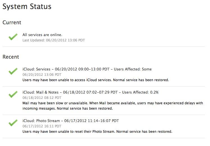Click the checkmark icon for Photo Stream entry
210x146 pixels.
click(13, 123)
